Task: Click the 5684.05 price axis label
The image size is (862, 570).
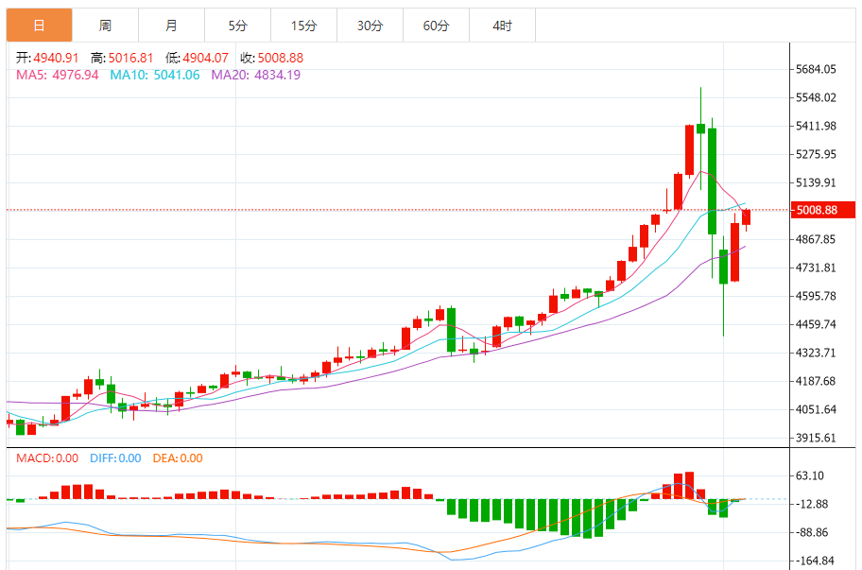Action: pyautogui.click(x=817, y=69)
